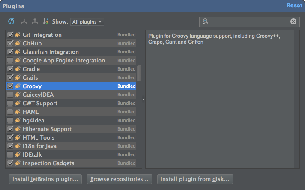This screenshot has width=305, height=190.
Task: Toggle the Glassfish Integration checkbox
Action: pyautogui.click(x=10, y=52)
